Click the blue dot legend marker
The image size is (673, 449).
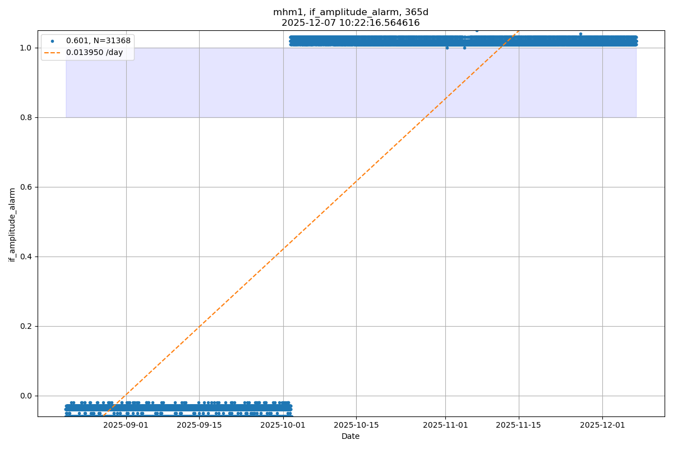click(x=53, y=41)
